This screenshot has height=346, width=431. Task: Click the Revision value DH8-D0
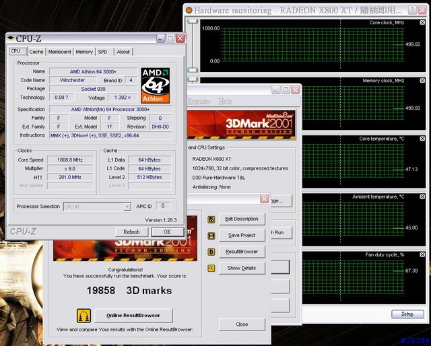pos(160,127)
